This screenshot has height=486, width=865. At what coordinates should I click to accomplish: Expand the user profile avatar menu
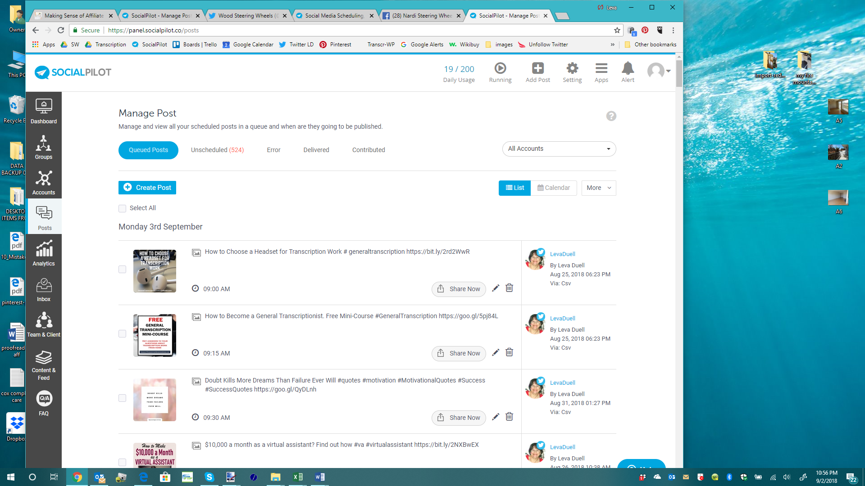click(x=659, y=71)
